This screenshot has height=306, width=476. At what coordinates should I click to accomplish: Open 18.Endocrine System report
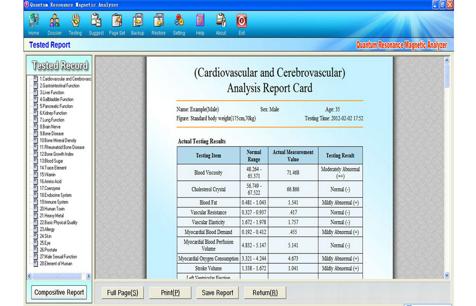point(55,195)
